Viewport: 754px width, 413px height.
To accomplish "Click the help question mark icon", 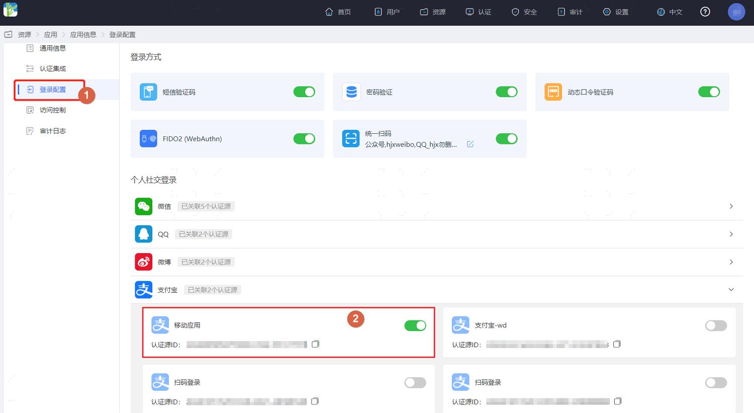I will pos(705,12).
